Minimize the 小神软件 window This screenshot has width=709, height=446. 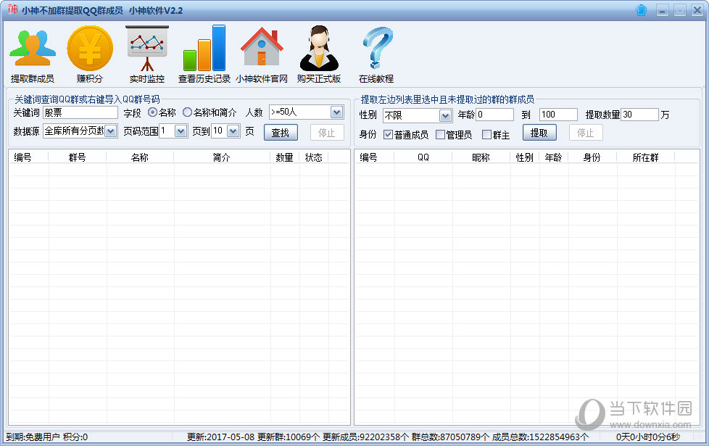(663, 10)
